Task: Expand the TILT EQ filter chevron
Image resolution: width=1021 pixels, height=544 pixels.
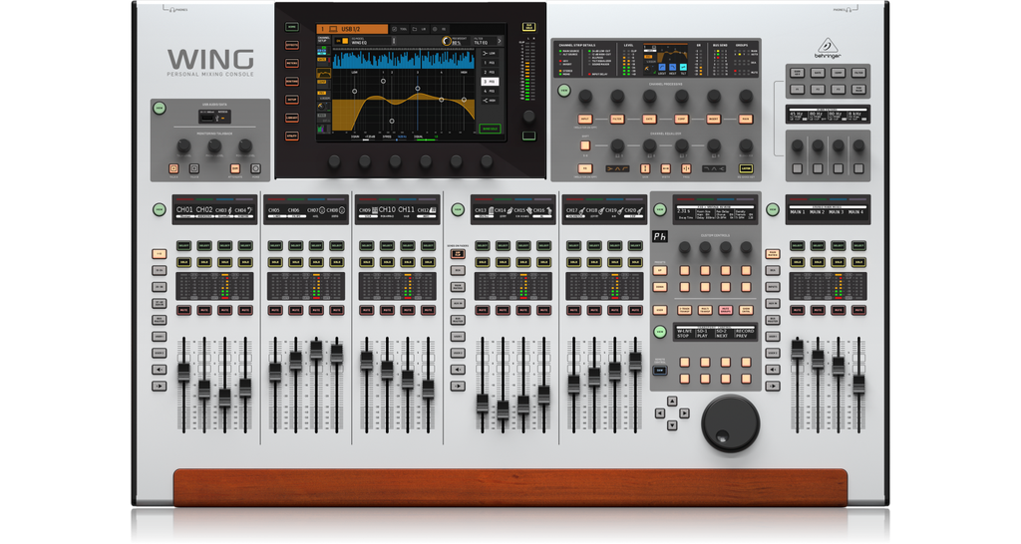Action: click(x=500, y=41)
